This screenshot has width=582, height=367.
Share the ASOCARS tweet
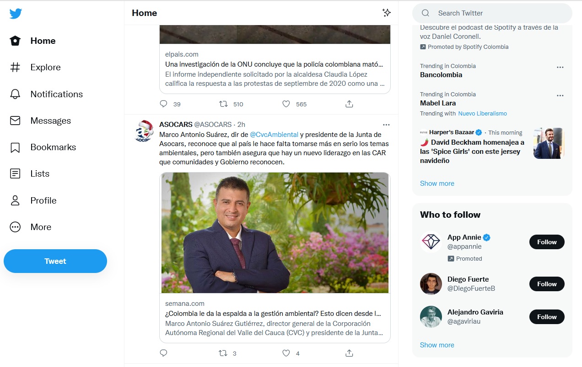(x=349, y=353)
